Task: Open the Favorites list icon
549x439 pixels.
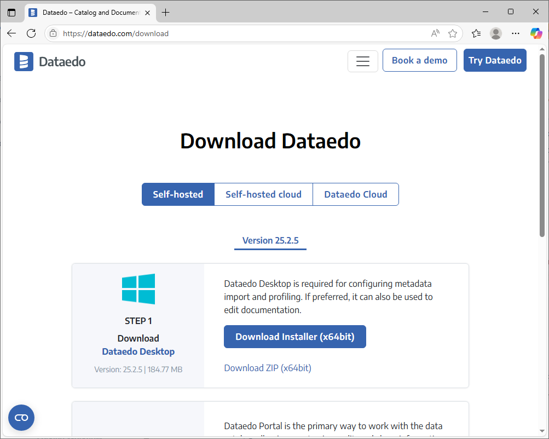Action: (476, 33)
